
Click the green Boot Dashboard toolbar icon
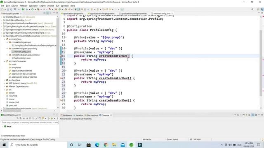pos(23,9)
